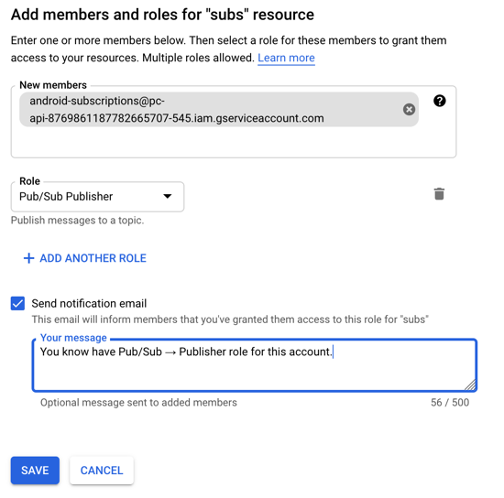The height and width of the screenshot is (498, 504).
Task: Open the Pub/Sub Publisher role selector
Action: (x=97, y=197)
